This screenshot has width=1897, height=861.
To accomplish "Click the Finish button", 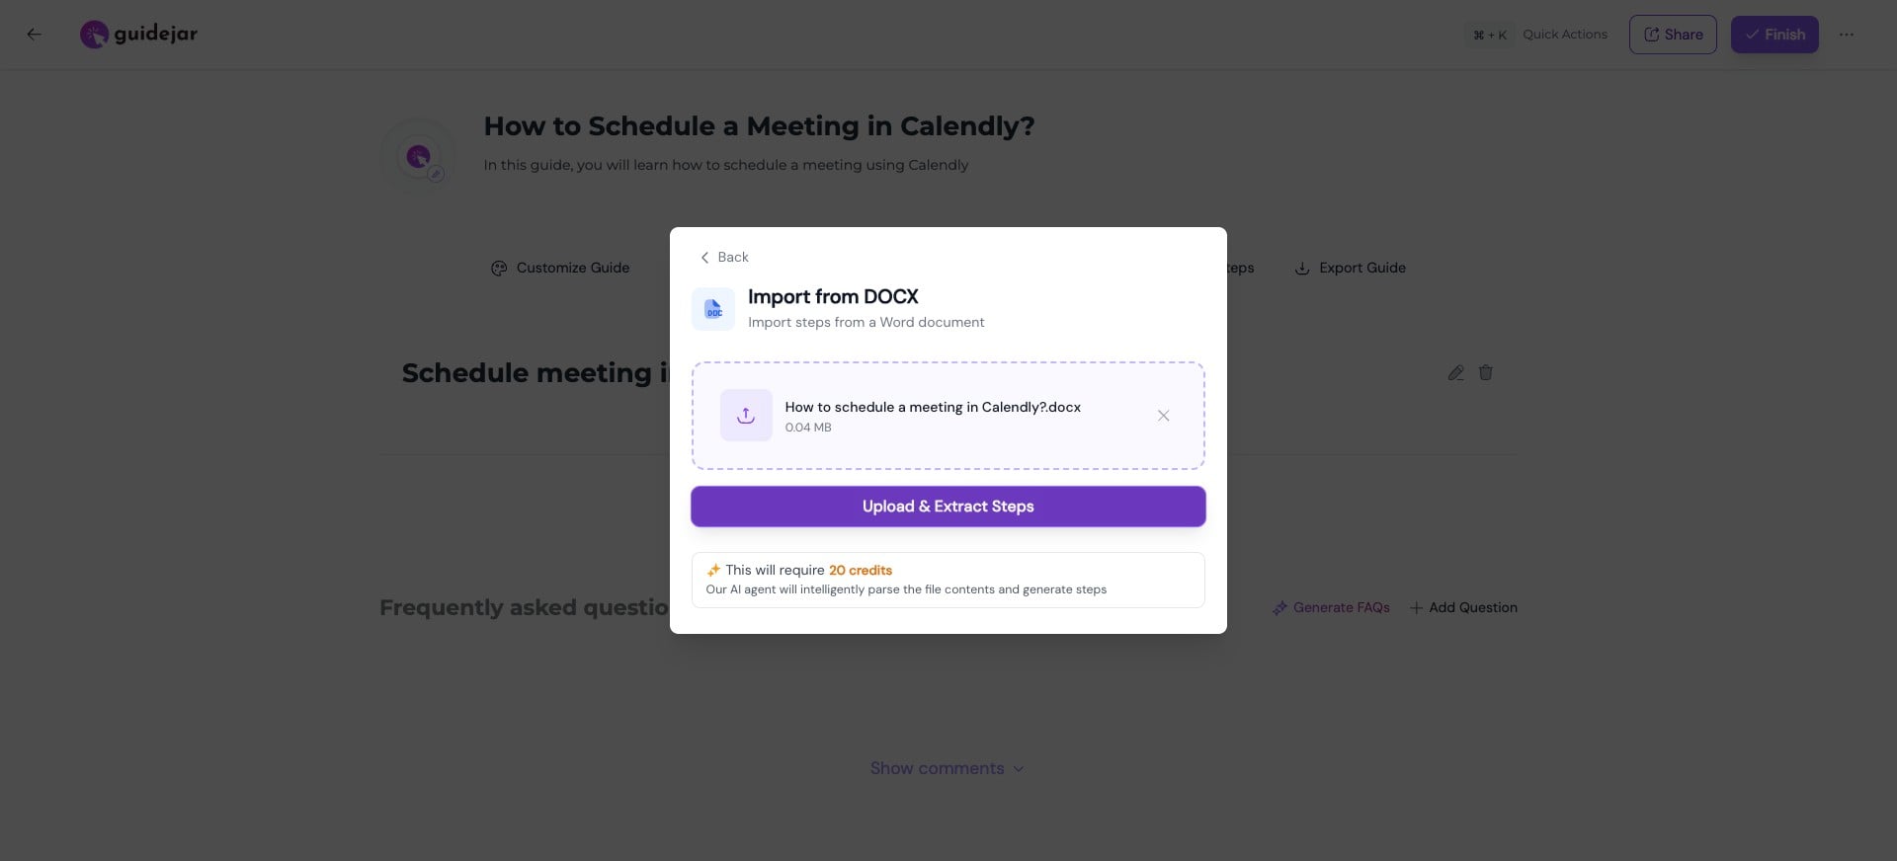I will [x=1773, y=34].
